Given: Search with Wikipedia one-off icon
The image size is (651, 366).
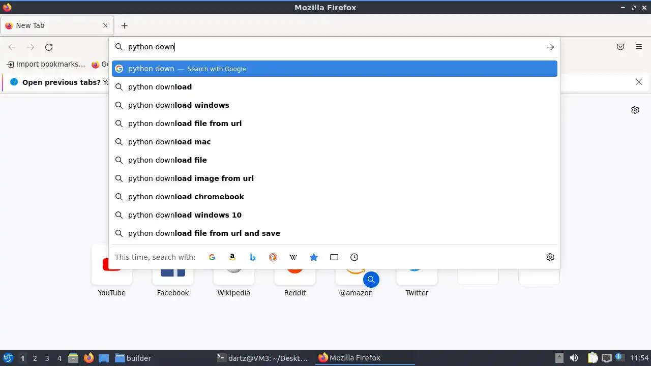Looking at the screenshot, I should click(x=293, y=257).
